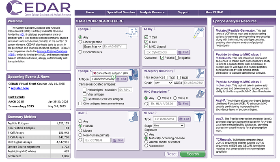Uncheck the T Cell assay checkbox
280x162 pixels.
146,37
